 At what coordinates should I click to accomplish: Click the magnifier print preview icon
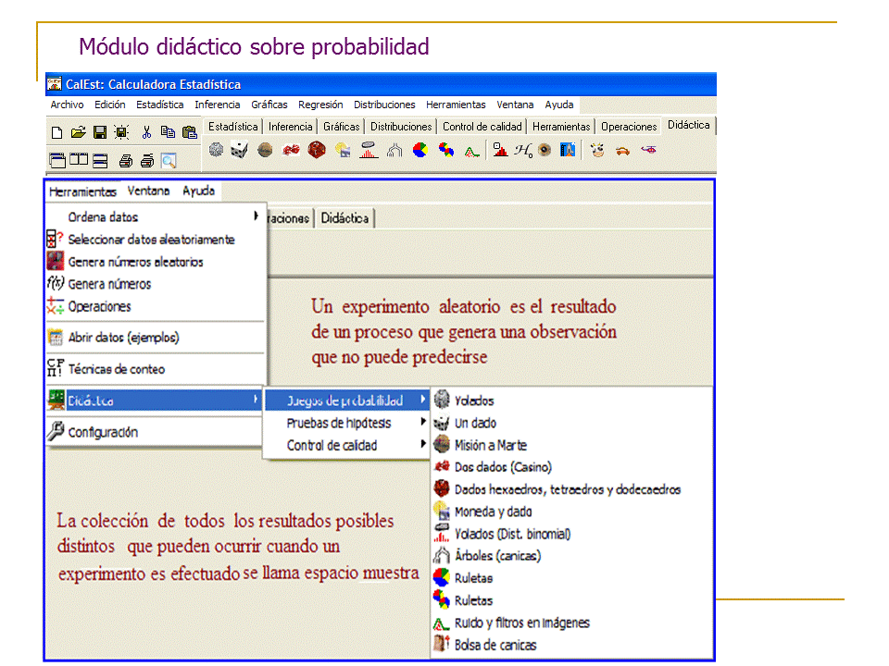coord(169,160)
